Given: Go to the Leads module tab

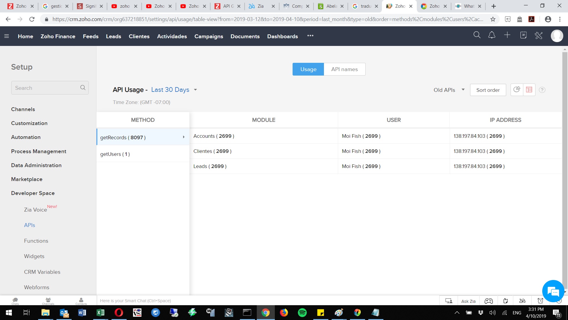Looking at the screenshot, I should [113, 36].
